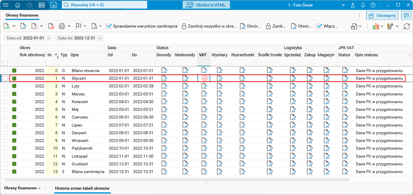Open the notifications bell
The image size is (413, 195).
click(x=363, y=5)
